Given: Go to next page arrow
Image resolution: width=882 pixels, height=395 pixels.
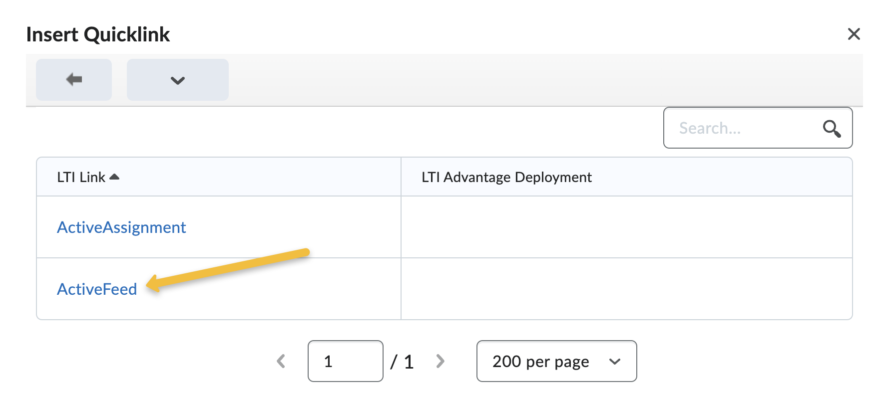Looking at the screenshot, I should pos(440,361).
